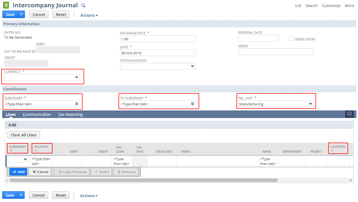
Task: Click the horizontal scrollbar right arrow
Action: point(351,180)
